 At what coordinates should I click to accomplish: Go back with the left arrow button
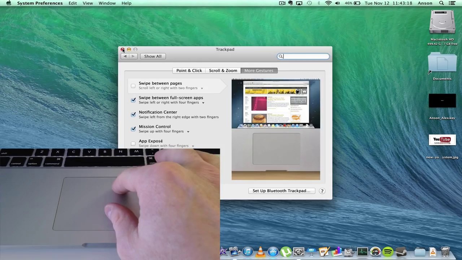(x=125, y=56)
